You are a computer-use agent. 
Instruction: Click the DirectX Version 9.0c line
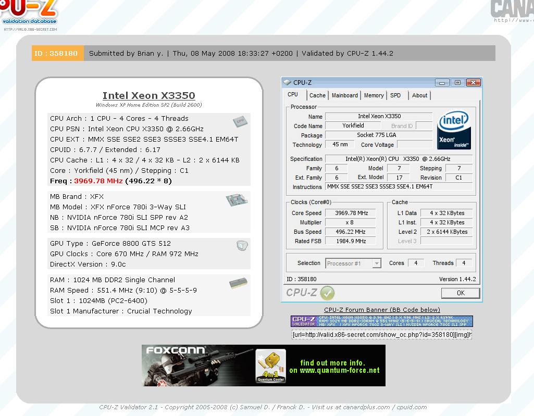pos(88,264)
